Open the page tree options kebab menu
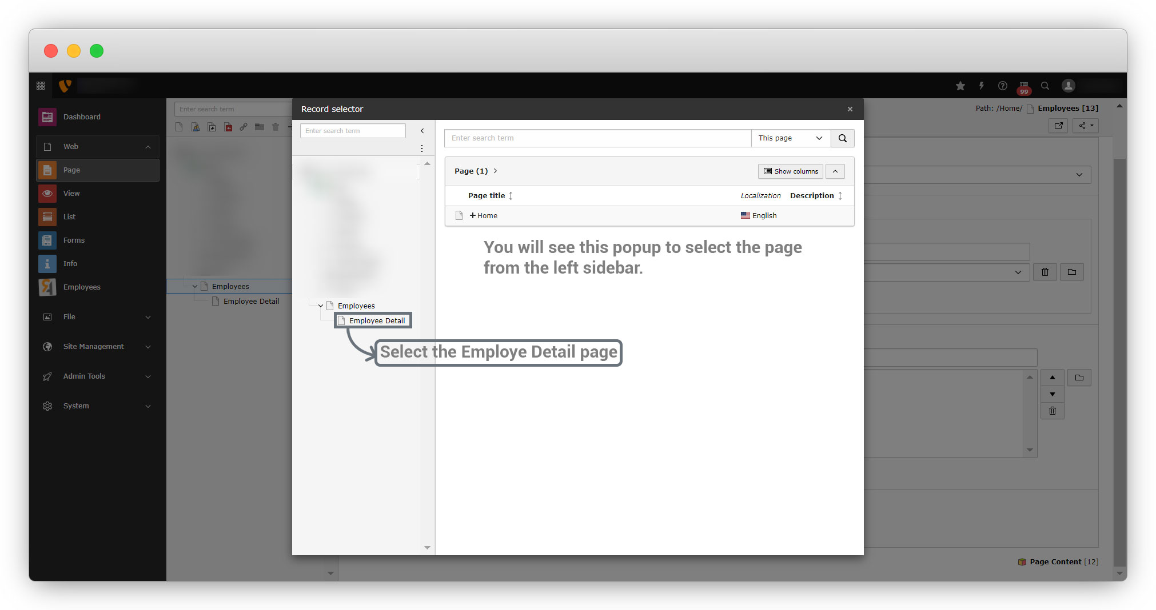Screen dimensions: 1156x610 [x=422, y=149]
